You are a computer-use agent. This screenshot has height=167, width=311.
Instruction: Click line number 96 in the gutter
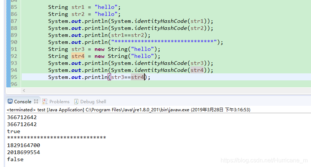pyautogui.click(x=14, y=84)
